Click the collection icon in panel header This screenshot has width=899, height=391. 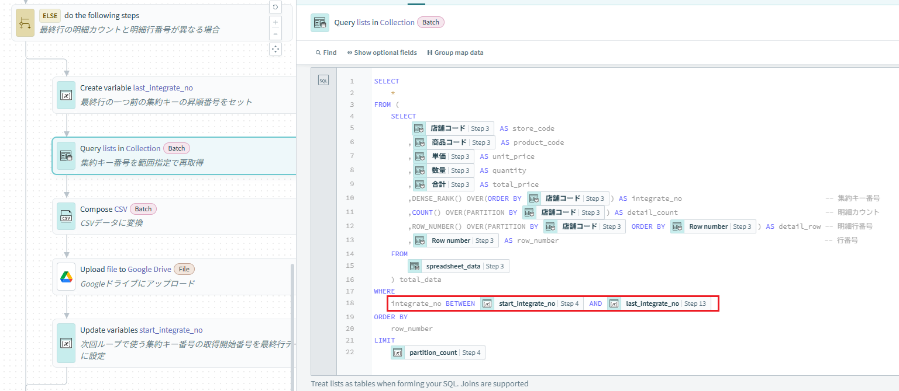(320, 23)
